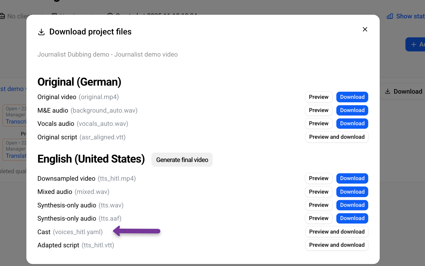Preview the M&E audio background_auto.wav
Screen dimensions: 425x266
[319, 110]
